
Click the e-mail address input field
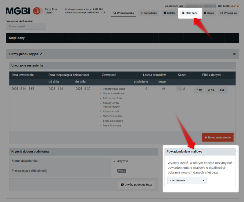point(26,26)
